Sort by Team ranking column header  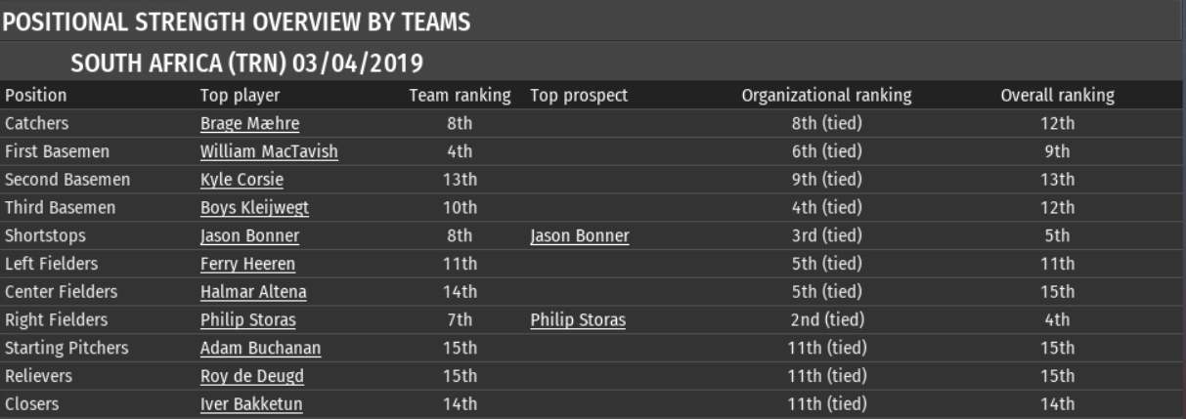pyautogui.click(x=460, y=96)
